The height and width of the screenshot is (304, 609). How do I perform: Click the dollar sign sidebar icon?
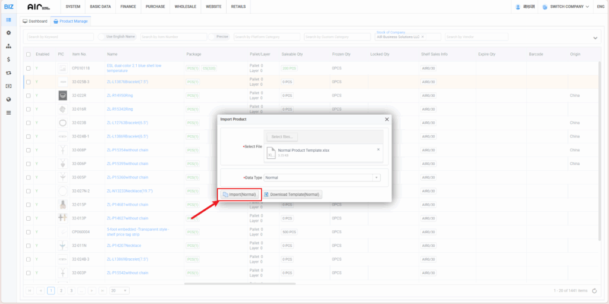coord(8,59)
